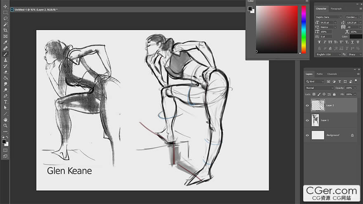Hide the Background layer
The width and height of the screenshot is (363, 204).
[x=307, y=135]
